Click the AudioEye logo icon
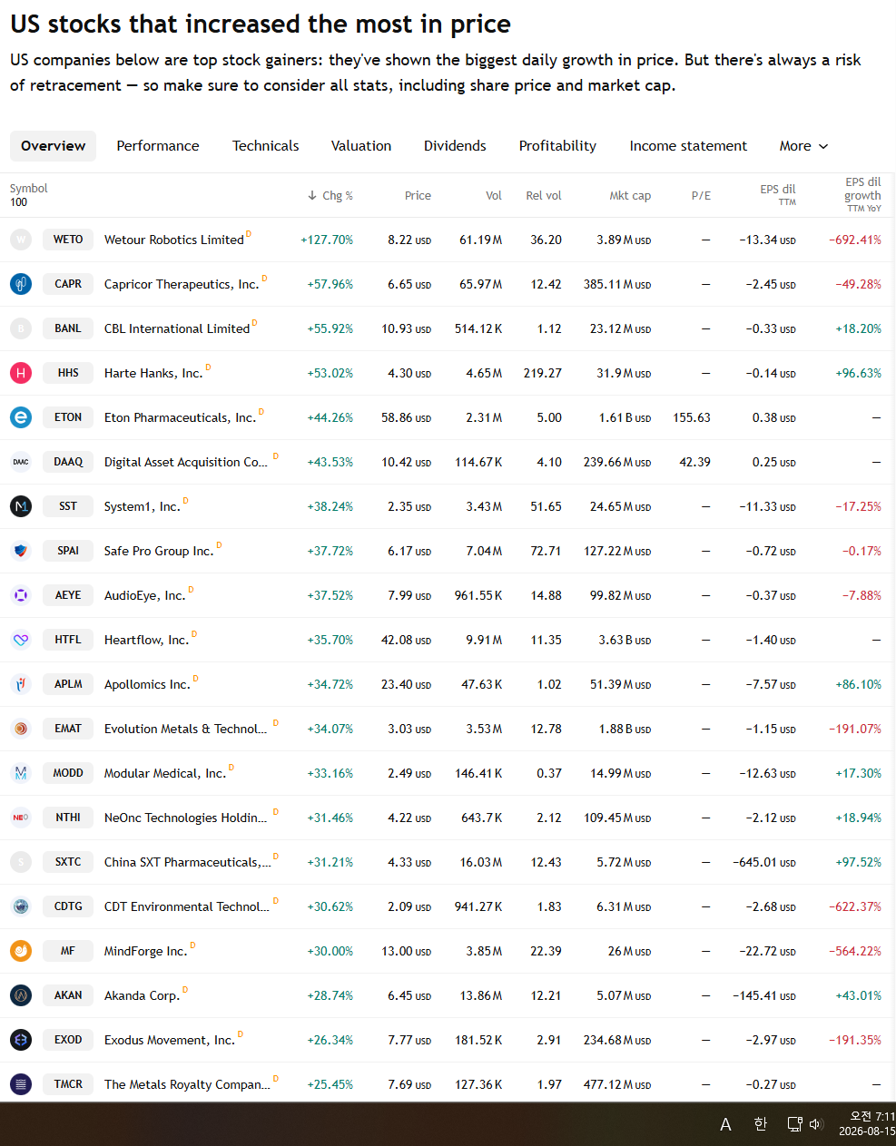896x1146 pixels. pyautogui.click(x=21, y=595)
